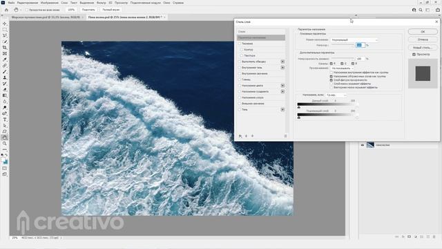Click plus next to Наложение цвета

[282, 86]
